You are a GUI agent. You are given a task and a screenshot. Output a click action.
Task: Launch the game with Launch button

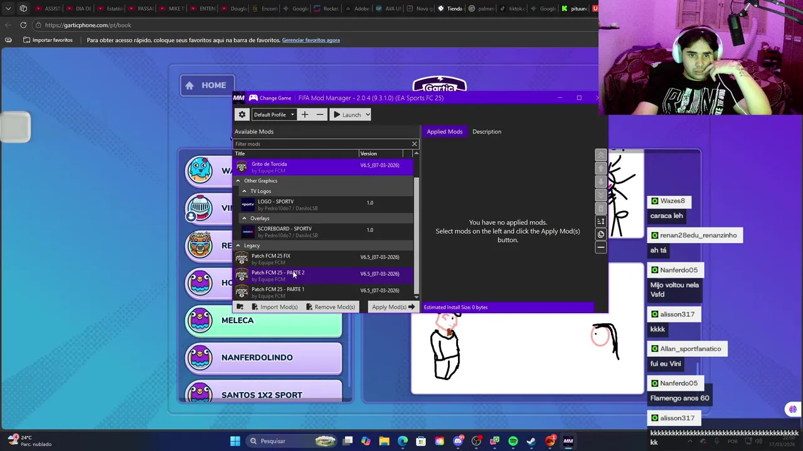click(x=347, y=115)
